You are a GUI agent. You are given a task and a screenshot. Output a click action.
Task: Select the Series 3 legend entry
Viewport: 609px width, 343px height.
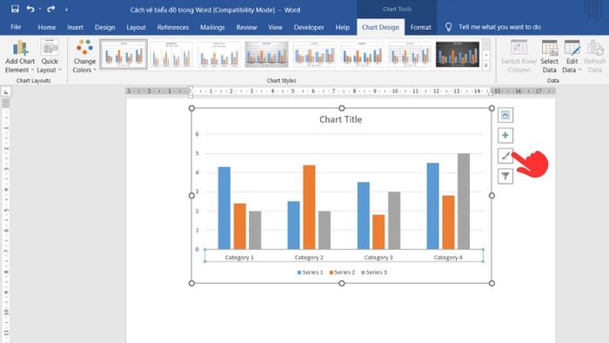tap(374, 272)
